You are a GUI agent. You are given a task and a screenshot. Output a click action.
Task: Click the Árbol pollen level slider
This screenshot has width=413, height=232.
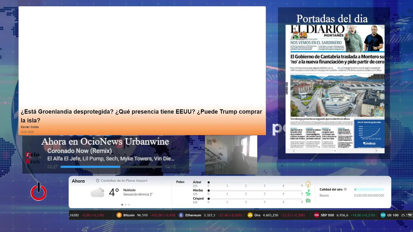click(255, 182)
